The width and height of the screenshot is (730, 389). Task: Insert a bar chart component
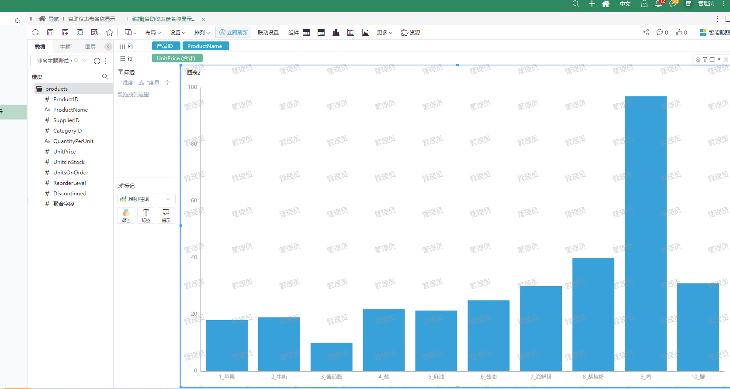click(x=336, y=32)
